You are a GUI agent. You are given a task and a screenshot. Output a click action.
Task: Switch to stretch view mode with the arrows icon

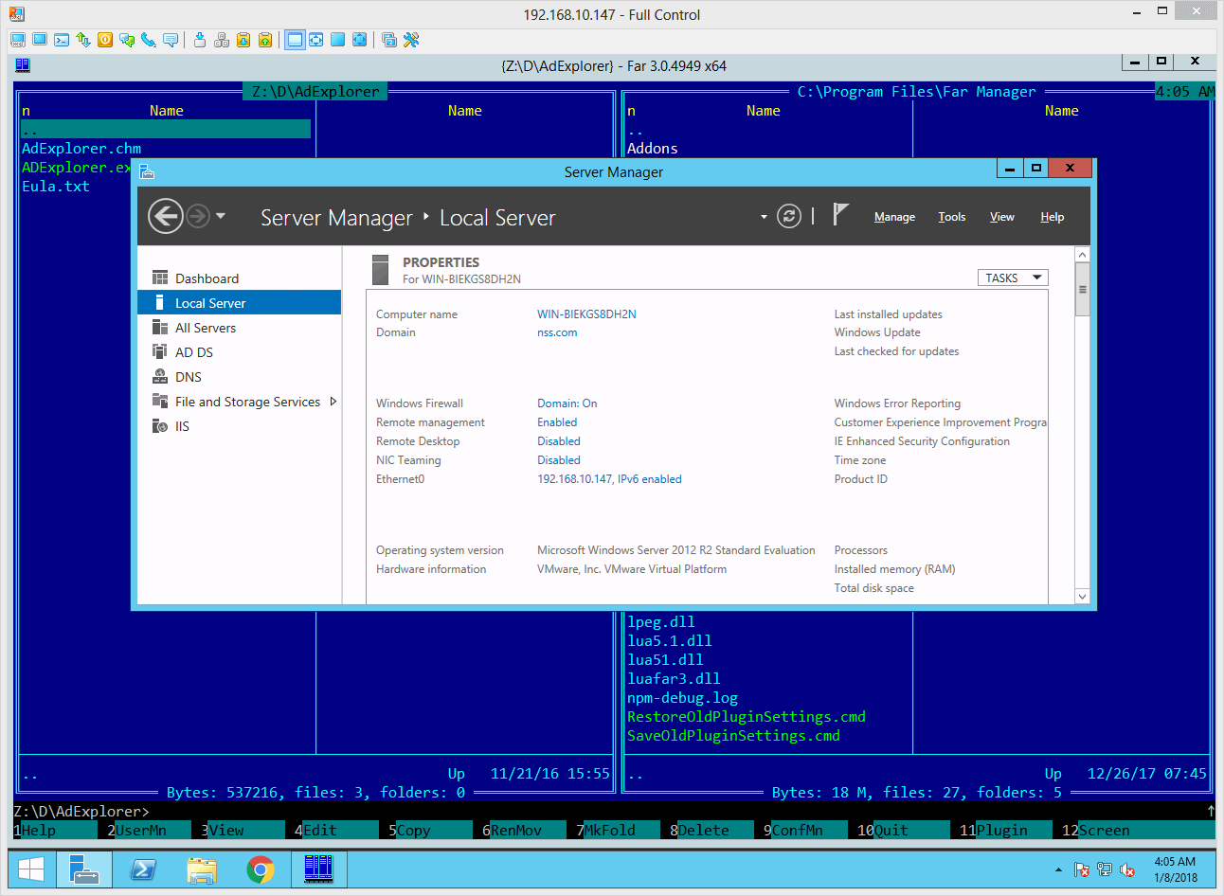[316, 40]
